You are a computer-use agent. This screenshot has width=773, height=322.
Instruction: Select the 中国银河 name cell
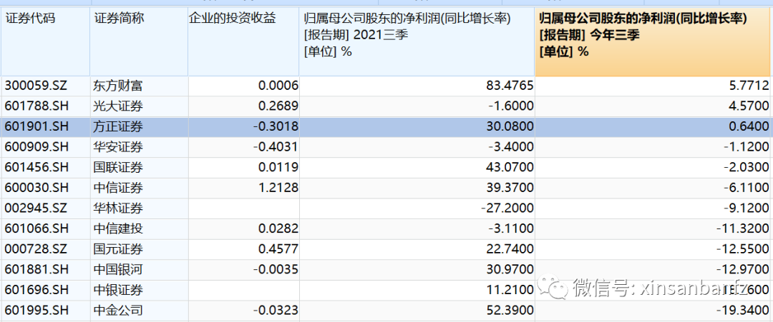(x=118, y=269)
